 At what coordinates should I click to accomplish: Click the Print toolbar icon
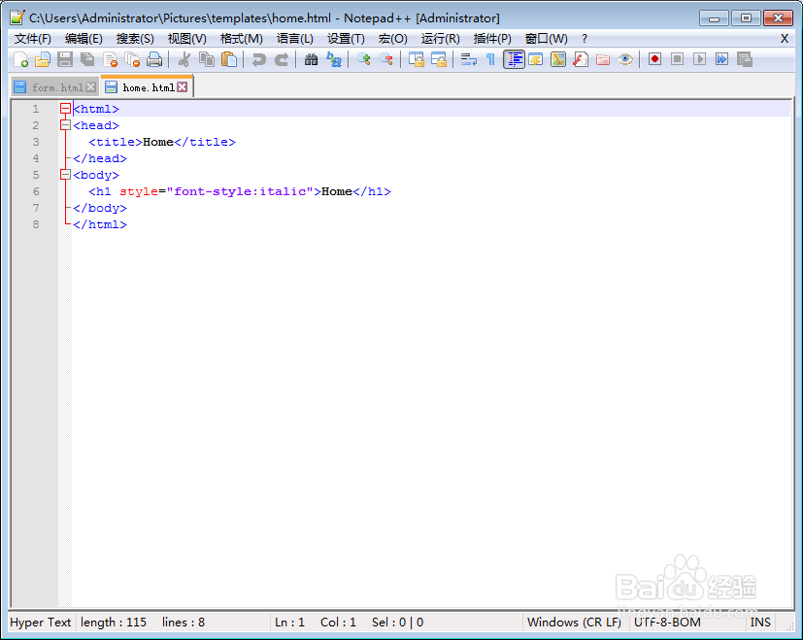(154, 59)
